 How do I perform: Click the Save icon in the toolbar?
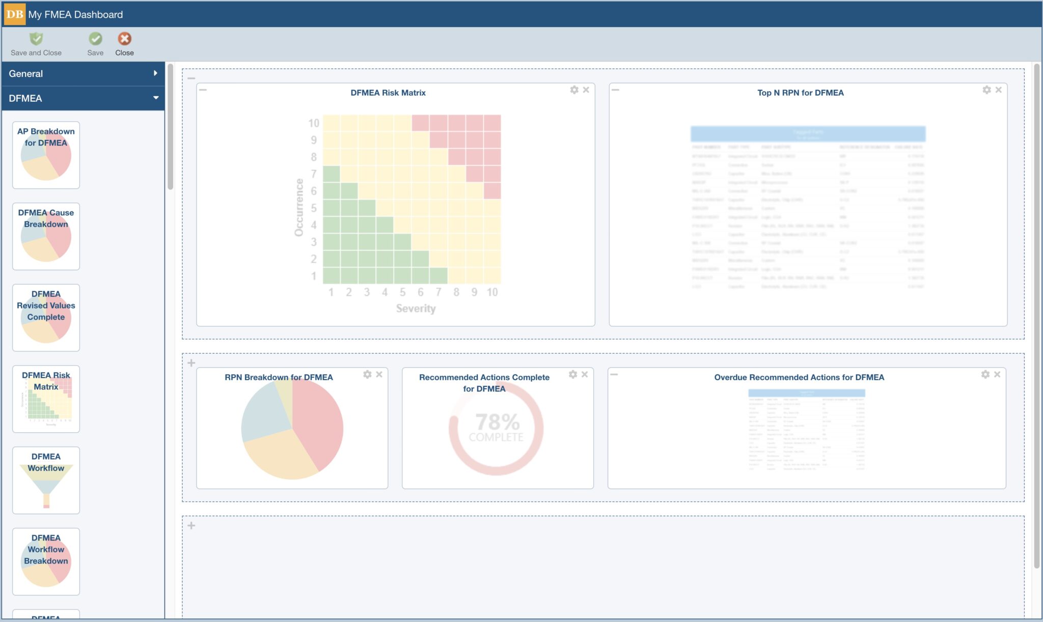[95, 43]
